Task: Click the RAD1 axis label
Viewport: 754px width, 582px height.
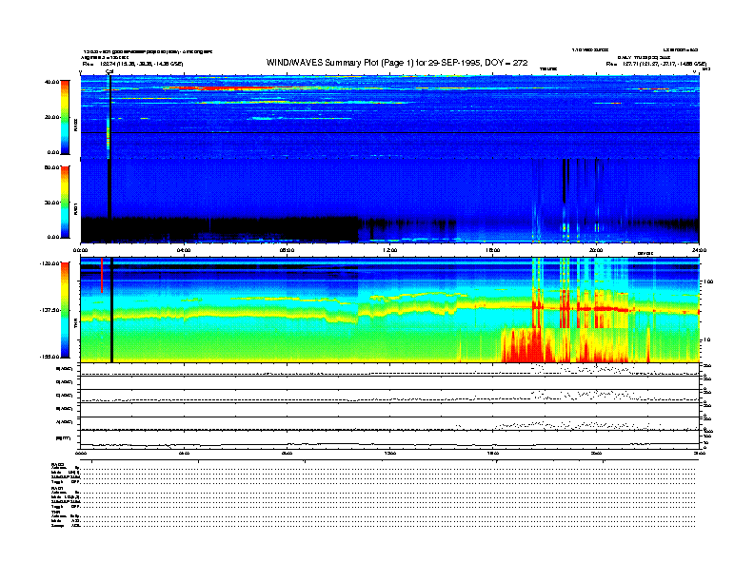Action: [x=75, y=208]
